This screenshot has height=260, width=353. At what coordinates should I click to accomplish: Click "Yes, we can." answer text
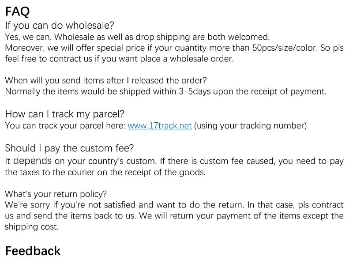pyautogui.click(x=28, y=37)
